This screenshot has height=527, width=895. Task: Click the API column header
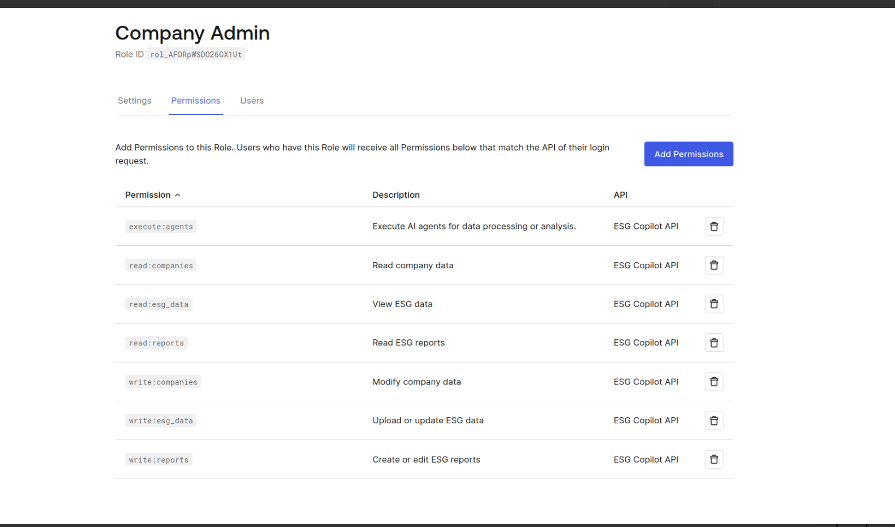[621, 194]
